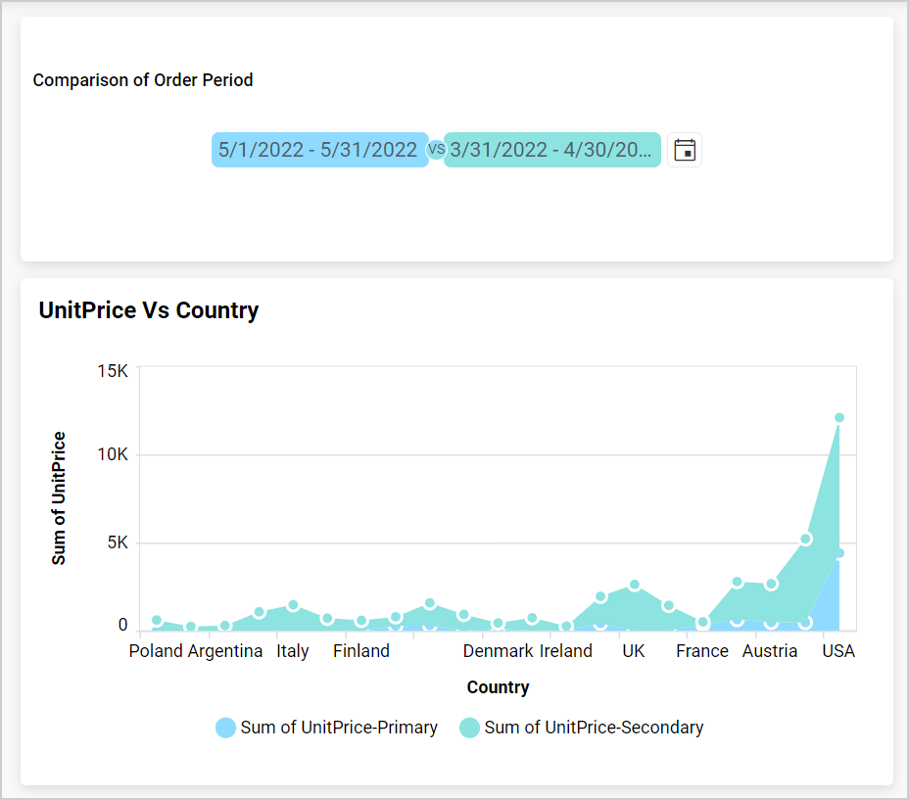Select the highest data point marker above USA
The image size is (909, 800).
839,415
